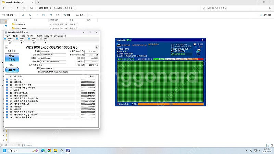Refresh the Explorer folder view
The height and width of the screenshot is (154, 274).
[24, 8]
